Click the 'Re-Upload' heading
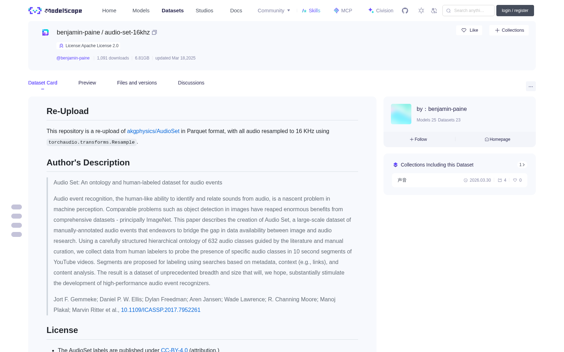The image size is (564, 352). pos(68,111)
